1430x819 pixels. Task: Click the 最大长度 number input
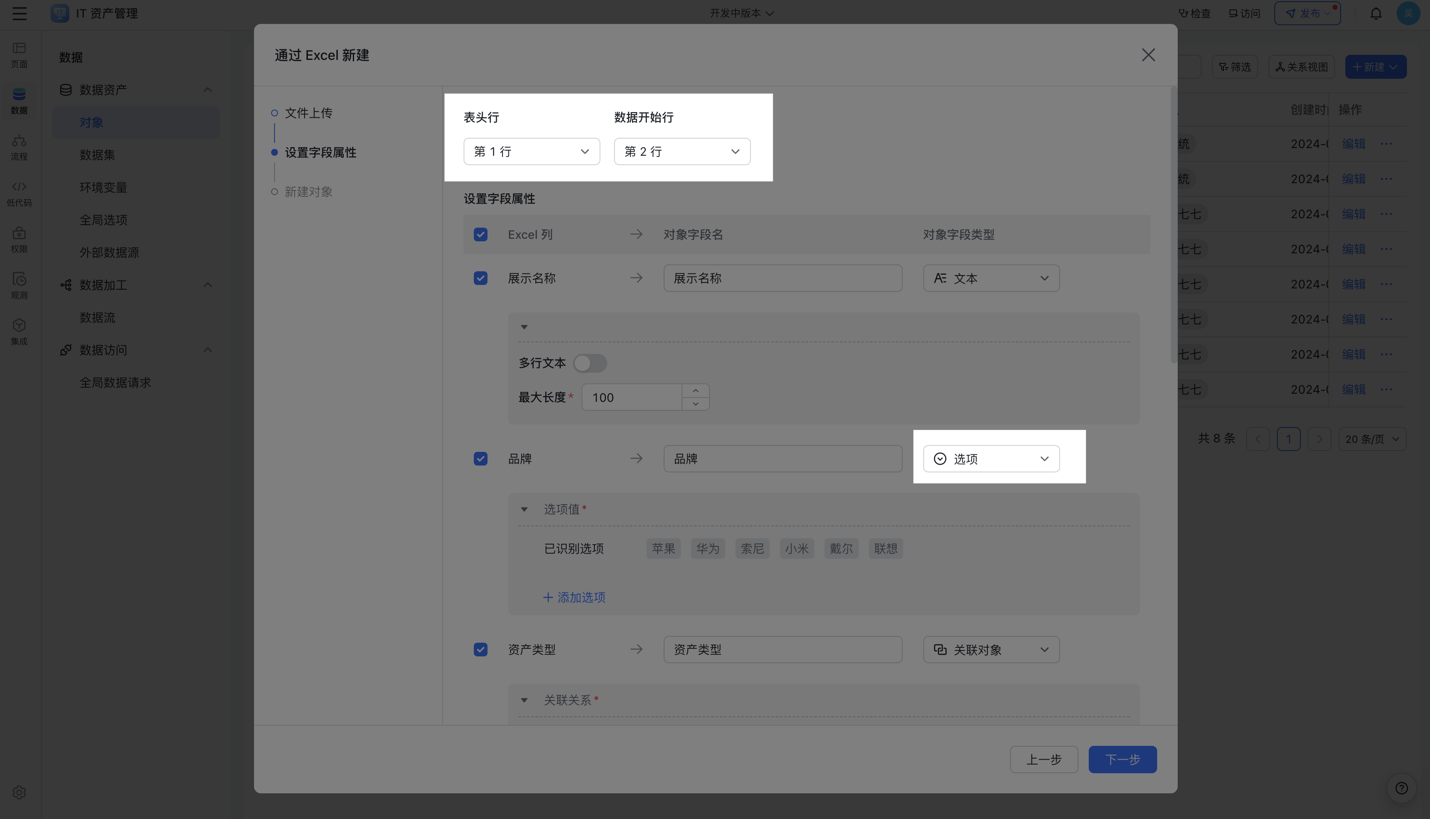[x=632, y=397]
